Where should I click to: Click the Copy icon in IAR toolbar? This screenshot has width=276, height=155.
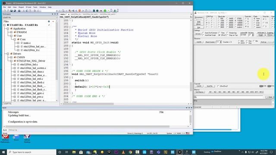(x=27, y=11)
